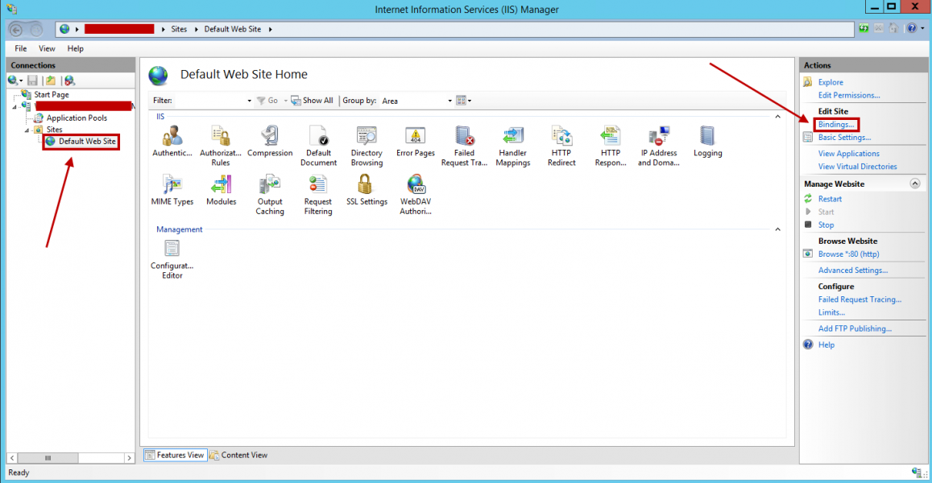Open the Compression feature
The height and width of the screenshot is (483, 932).
point(270,142)
